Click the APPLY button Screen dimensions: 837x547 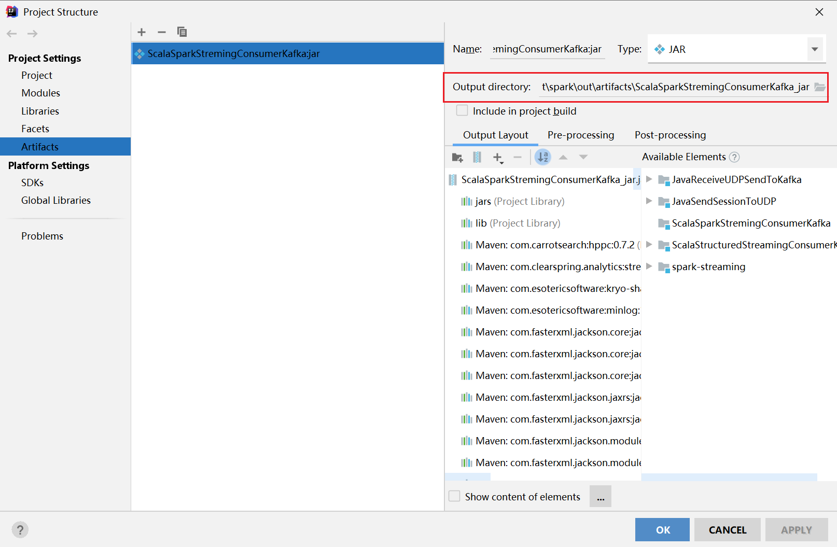tap(797, 530)
